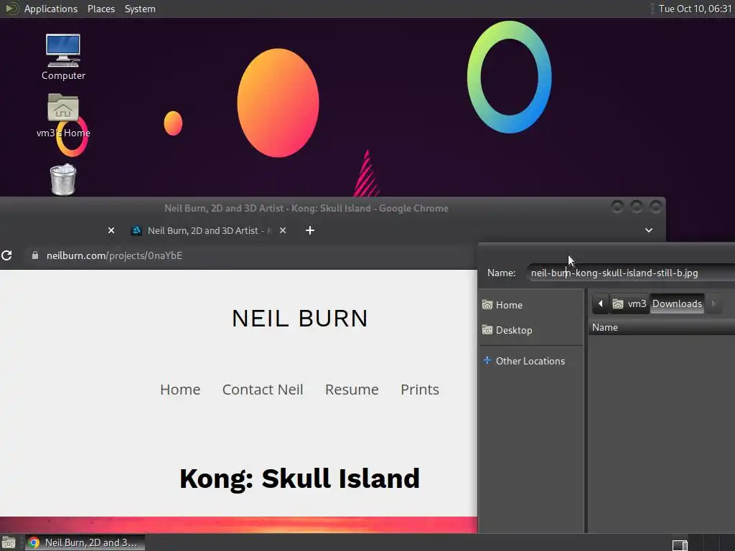Viewport: 735px width, 551px height.
Task: Select Home in save dialog sidebar
Action: [530, 305]
